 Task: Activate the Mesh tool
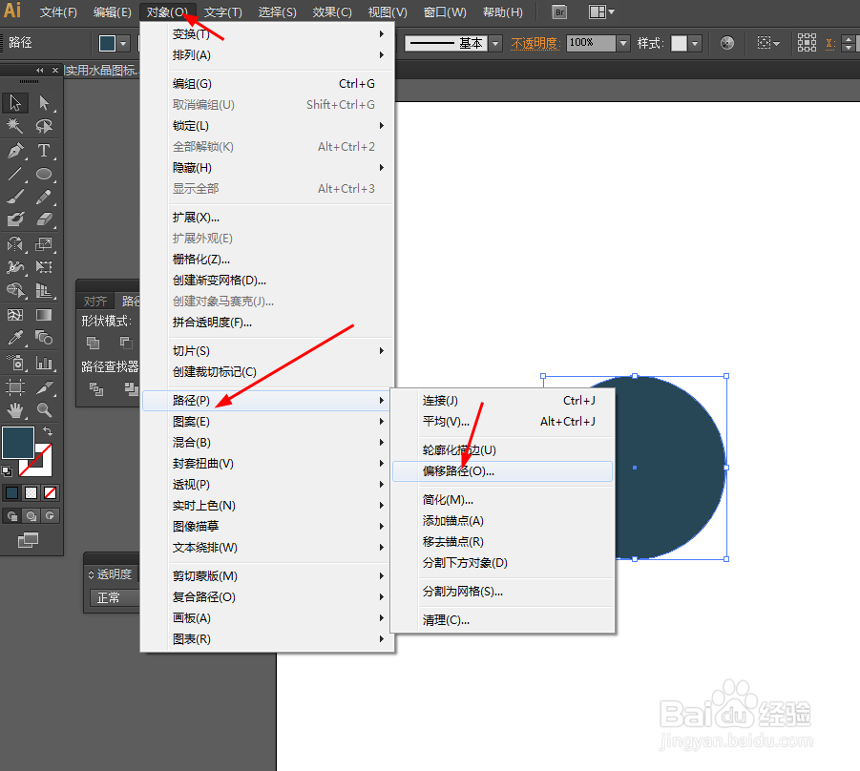[x=15, y=315]
